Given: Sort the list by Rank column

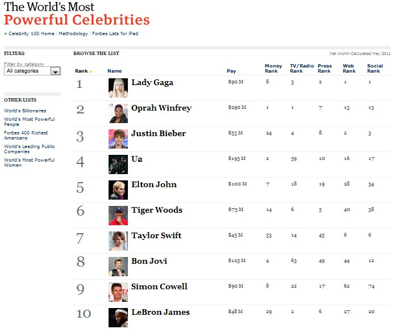Looking at the screenshot, I should coord(81,71).
